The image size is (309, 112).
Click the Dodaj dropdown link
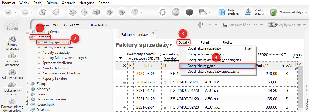coord(184,42)
